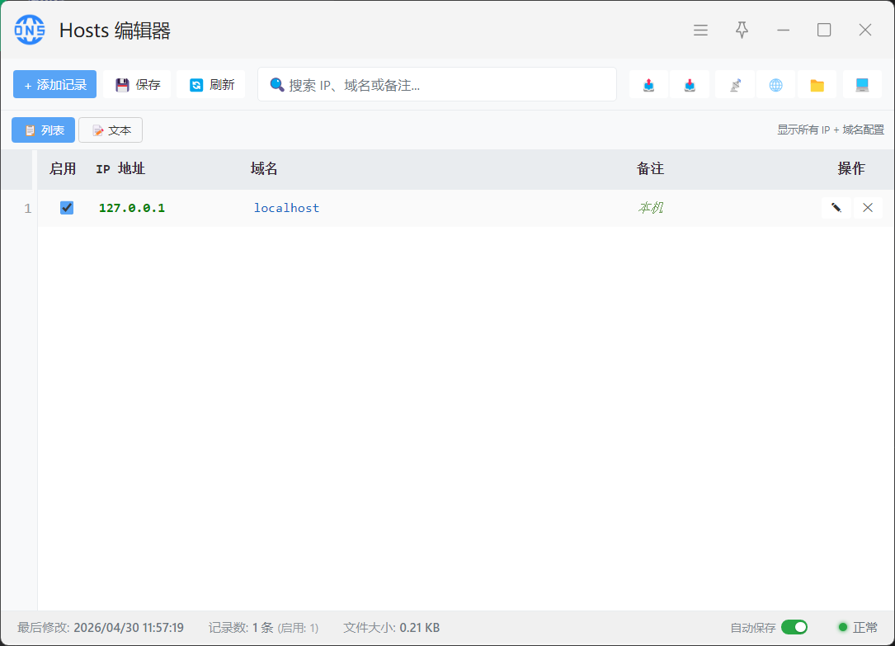895x646 pixels.
Task: Click the laptop computer icon
Action: click(862, 85)
